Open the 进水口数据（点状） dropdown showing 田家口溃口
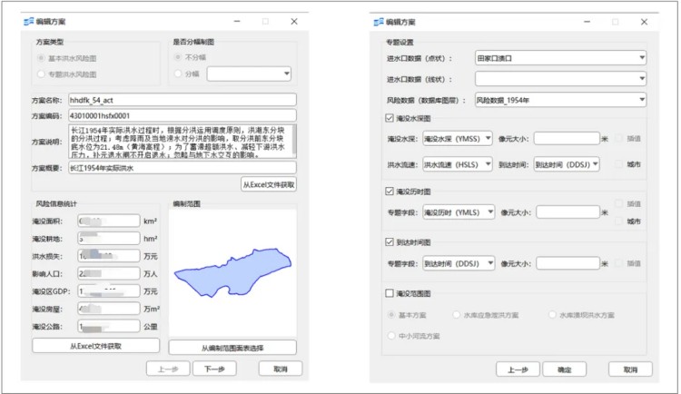This screenshot has height=394, width=681. (x=560, y=58)
